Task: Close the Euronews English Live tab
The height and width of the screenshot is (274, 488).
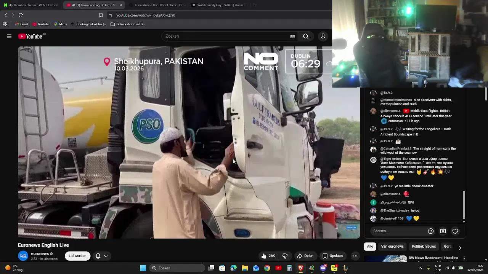Action: [120, 5]
